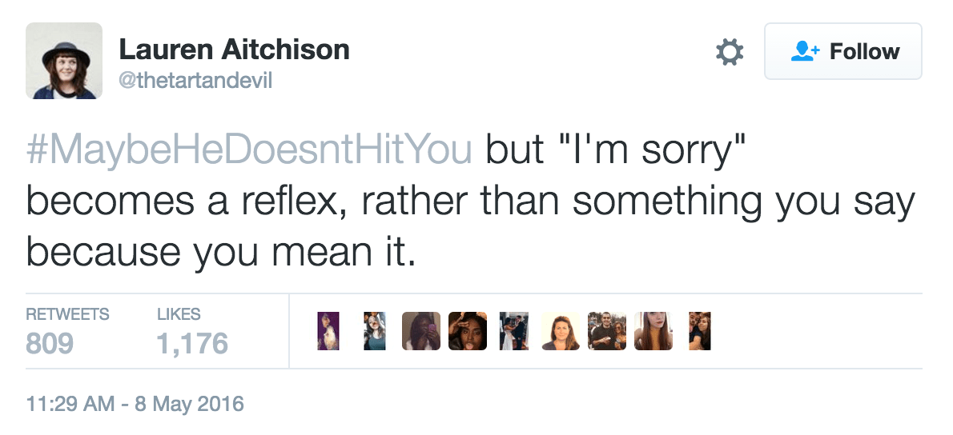
Task: Open the last liker avatar in row
Action: pos(699,331)
